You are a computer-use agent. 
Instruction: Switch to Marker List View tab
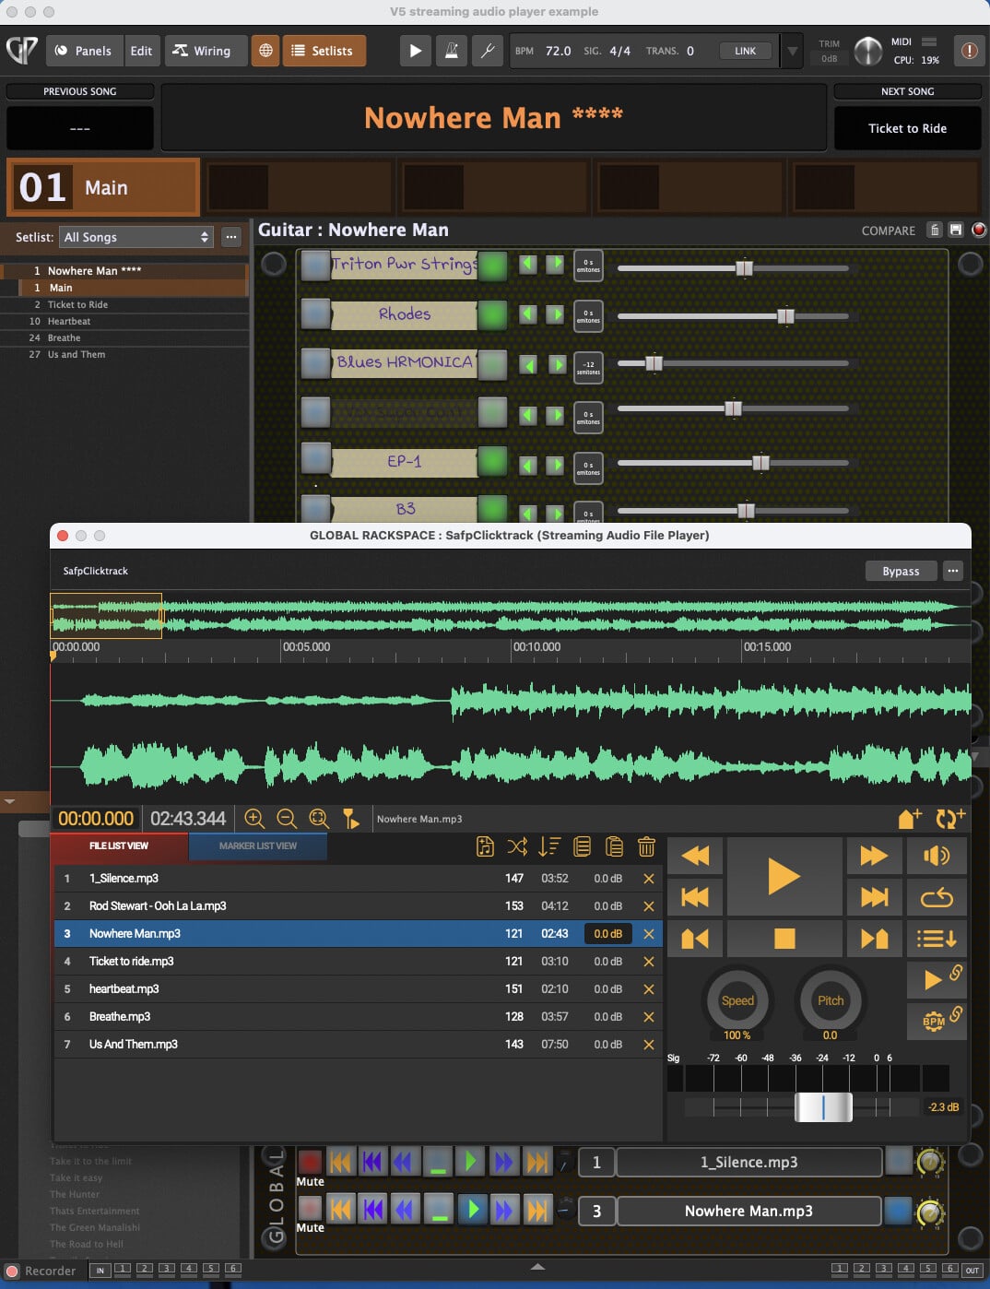click(258, 846)
